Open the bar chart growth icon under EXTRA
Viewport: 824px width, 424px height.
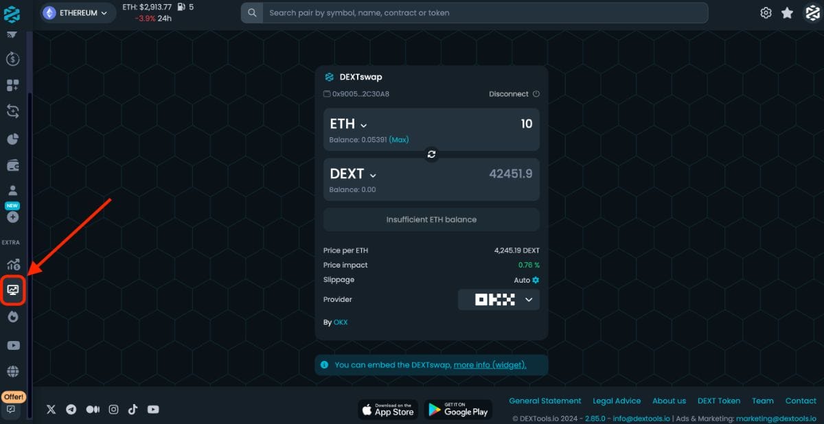[x=13, y=264]
